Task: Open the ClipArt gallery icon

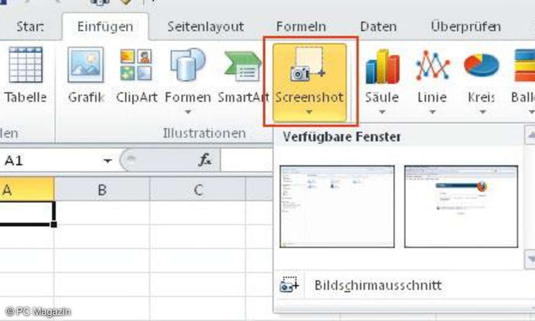Action: pyautogui.click(x=136, y=66)
